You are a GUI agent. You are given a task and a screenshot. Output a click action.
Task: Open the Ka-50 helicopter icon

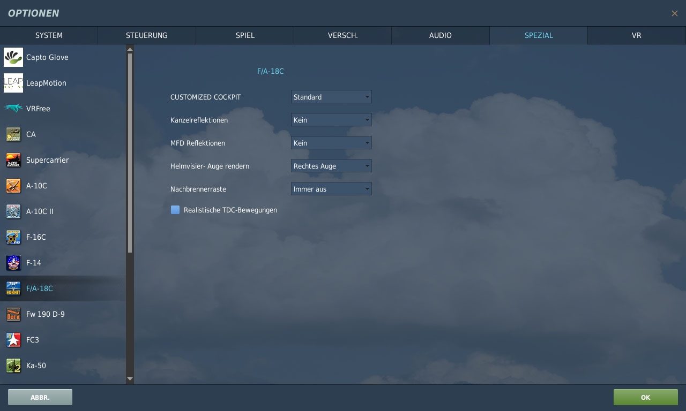(x=13, y=366)
